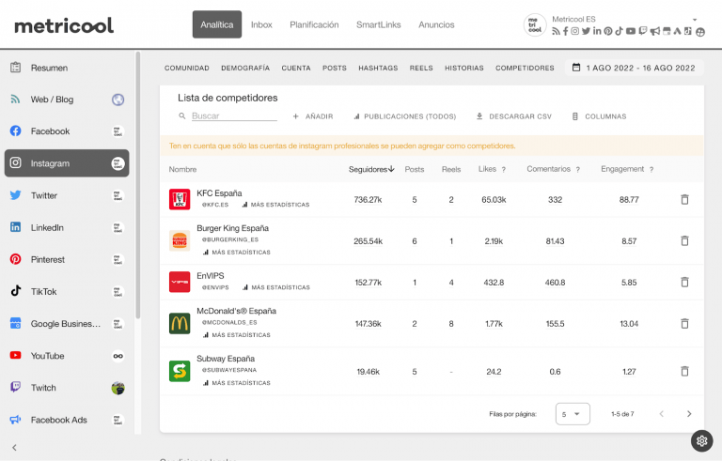Open Instagram section in sidebar
Screen dimensions: 722x461
(67, 163)
